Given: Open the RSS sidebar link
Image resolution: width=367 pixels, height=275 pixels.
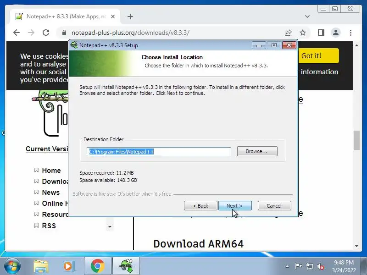Looking at the screenshot, I should click(49, 226).
